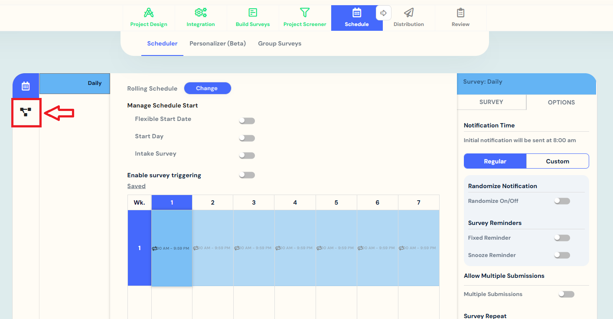Toggle Enable survey triggering switch
Image resolution: width=613 pixels, height=319 pixels.
(x=247, y=175)
